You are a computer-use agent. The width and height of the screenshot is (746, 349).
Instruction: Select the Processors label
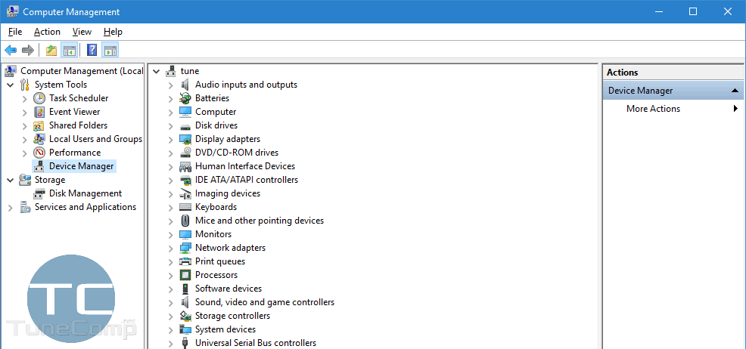(x=216, y=275)
